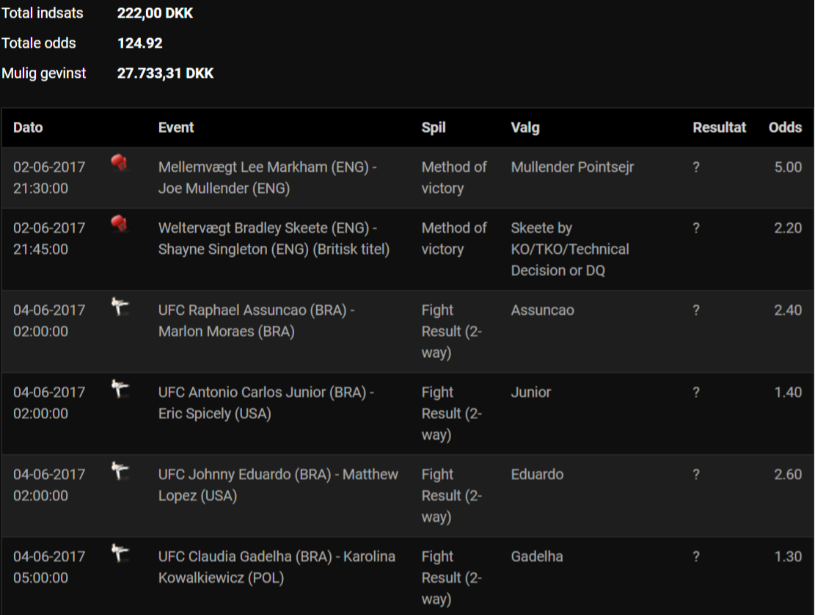This screenshot has height=615, width=815.
Task: Click the Spil column header
Action: click(434, 128)
